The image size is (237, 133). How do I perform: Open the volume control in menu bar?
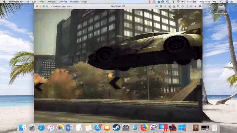pos(183,1)
